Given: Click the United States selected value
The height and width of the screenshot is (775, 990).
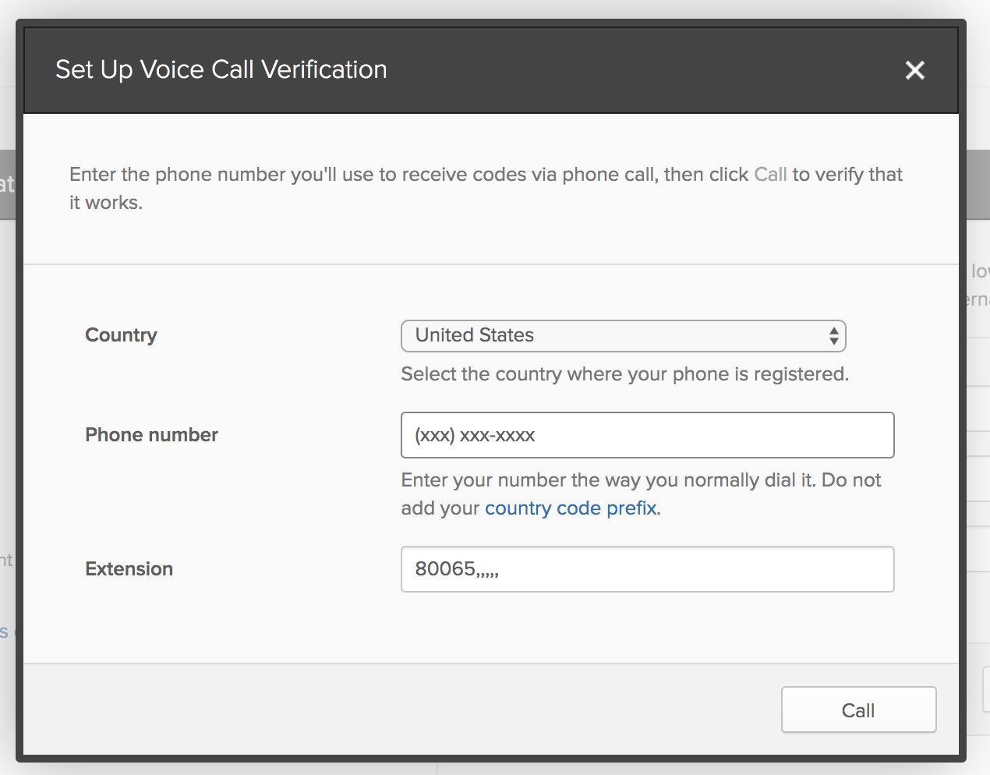Looking at the screenshot, I should point(474,335).
